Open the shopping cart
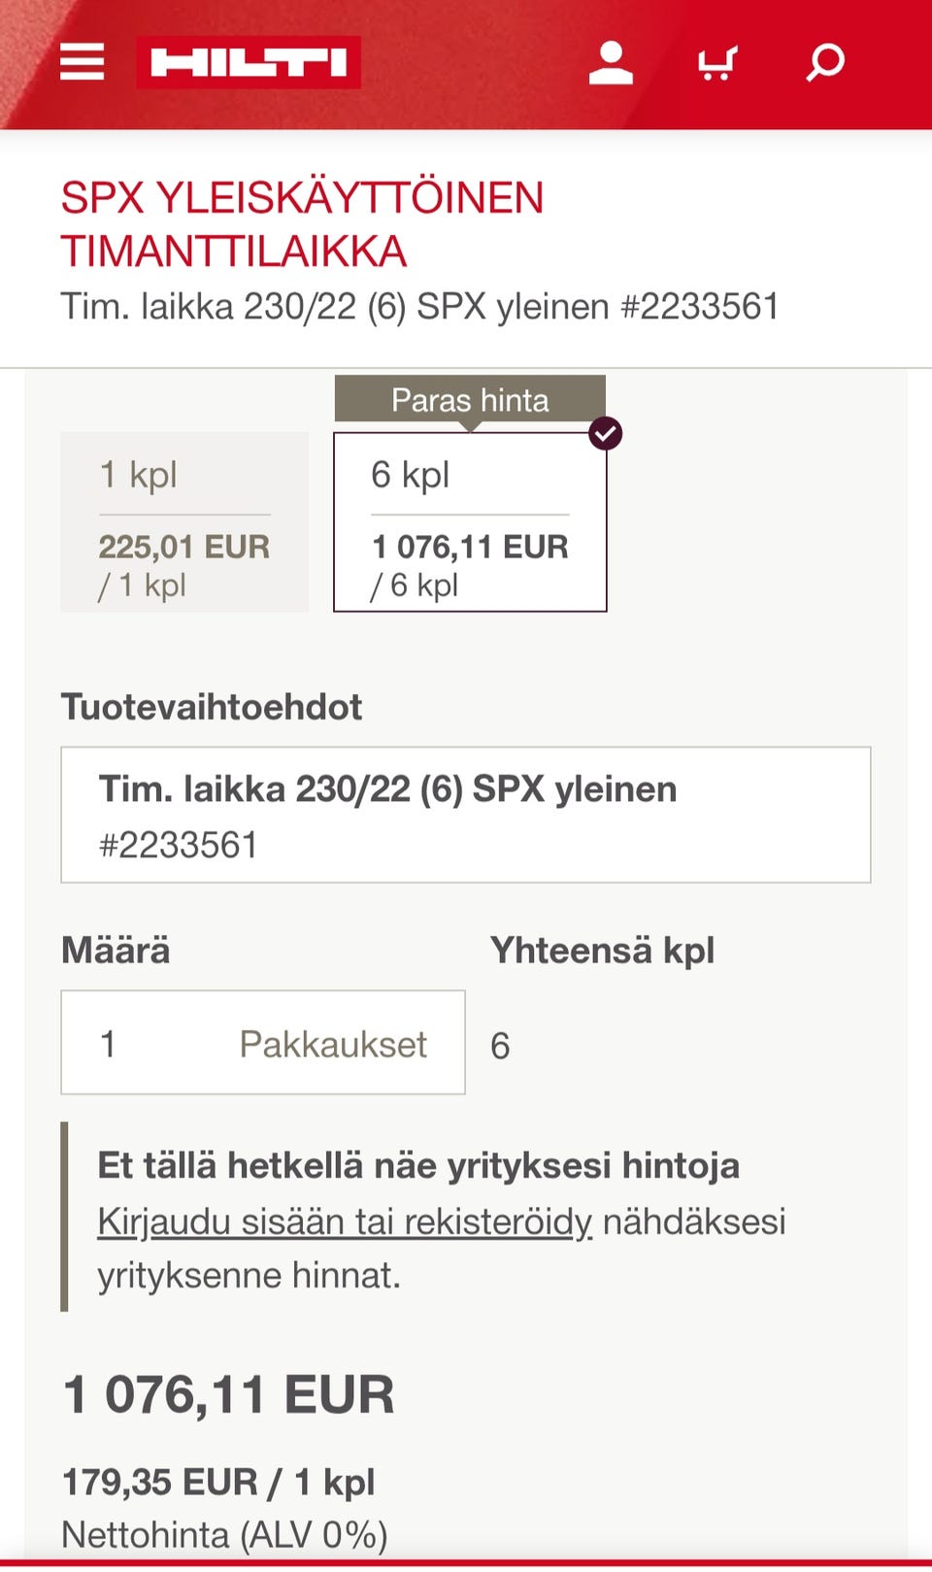 point(717,63)
